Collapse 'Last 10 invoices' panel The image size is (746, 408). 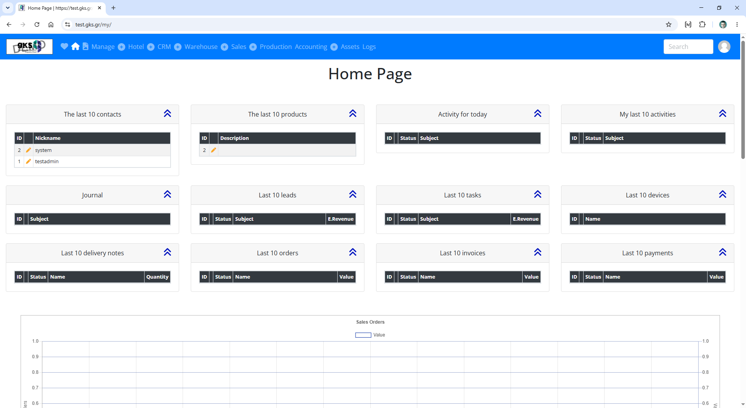coord(538,252)
